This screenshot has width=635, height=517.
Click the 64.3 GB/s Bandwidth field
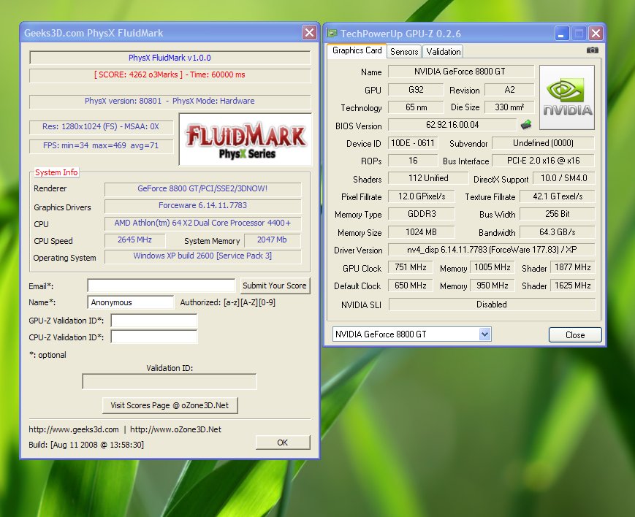tap(558, 232)
